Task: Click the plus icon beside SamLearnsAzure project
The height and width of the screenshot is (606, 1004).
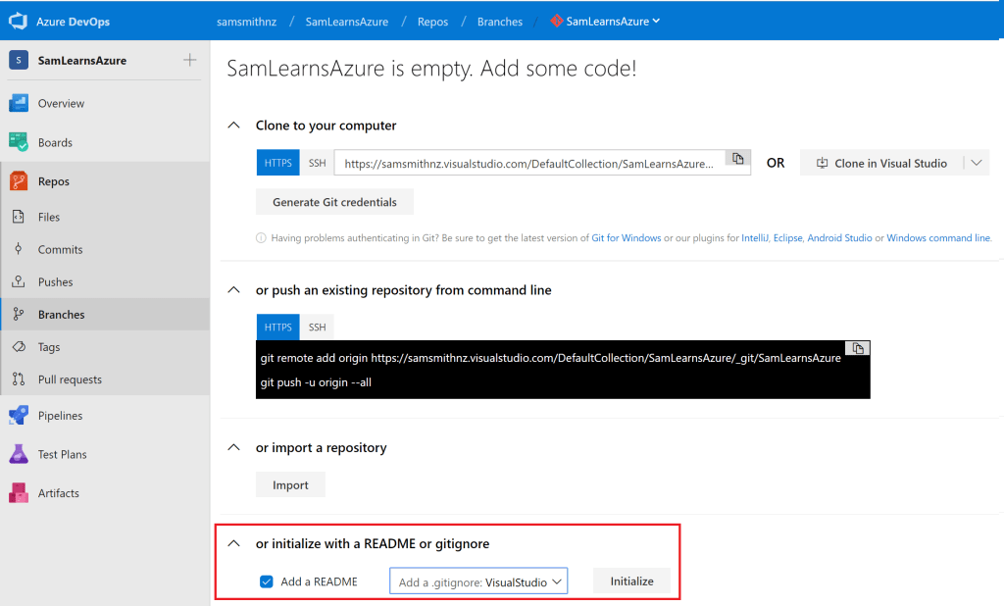Action: click(189, 60)
